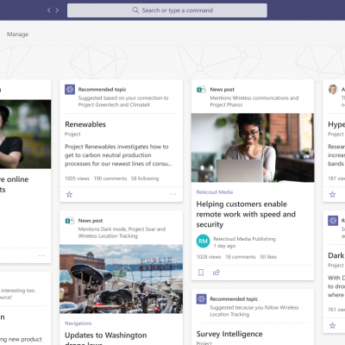
Task: Open the Manage tab
Action: pos(17,34)
